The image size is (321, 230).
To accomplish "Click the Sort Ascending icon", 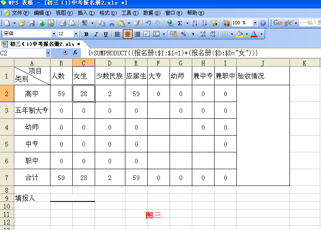I will coord(194,23).
